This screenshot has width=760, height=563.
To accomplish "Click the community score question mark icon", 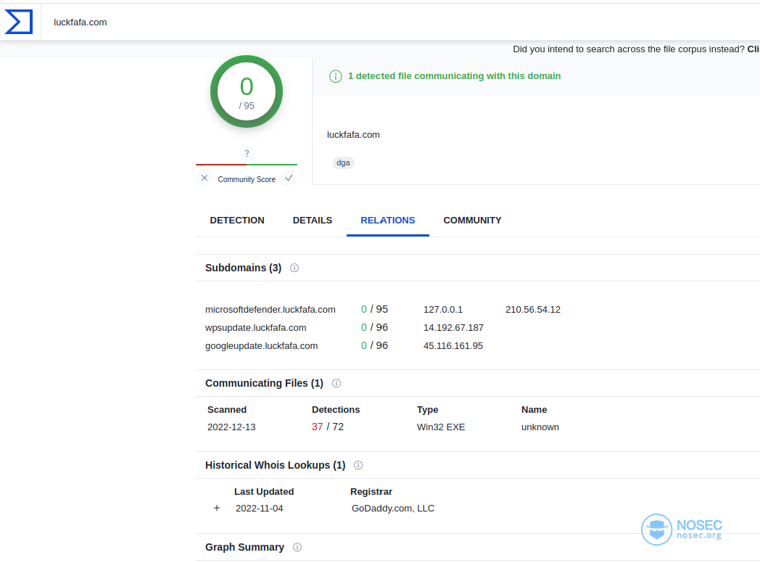I will pyautogui.click(x=247, y=153).
